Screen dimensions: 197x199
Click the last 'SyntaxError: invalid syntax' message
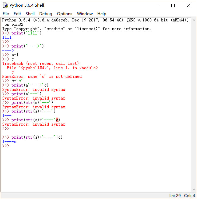coord(34,124)
